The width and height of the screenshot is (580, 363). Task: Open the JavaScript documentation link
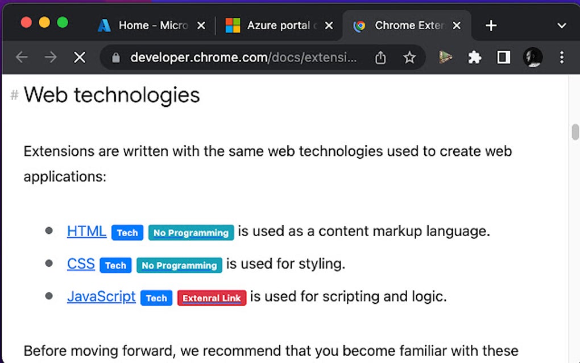[101, 296]
